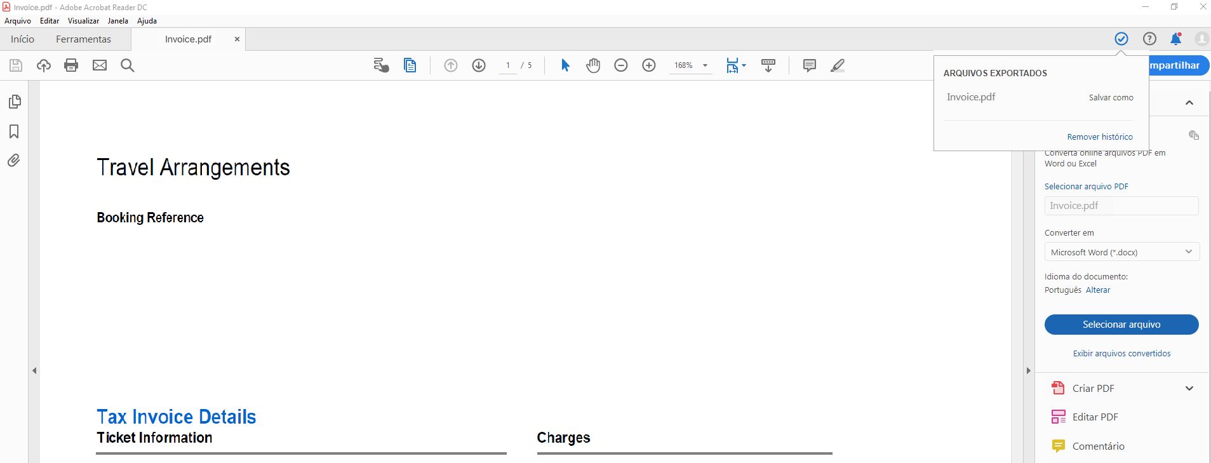Screen dimensions: 1211x463
Task: Expand the Criar PDF chevron
Action: tap(1189, 388)
